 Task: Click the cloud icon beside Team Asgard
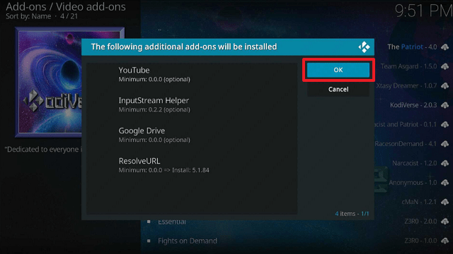445,66
